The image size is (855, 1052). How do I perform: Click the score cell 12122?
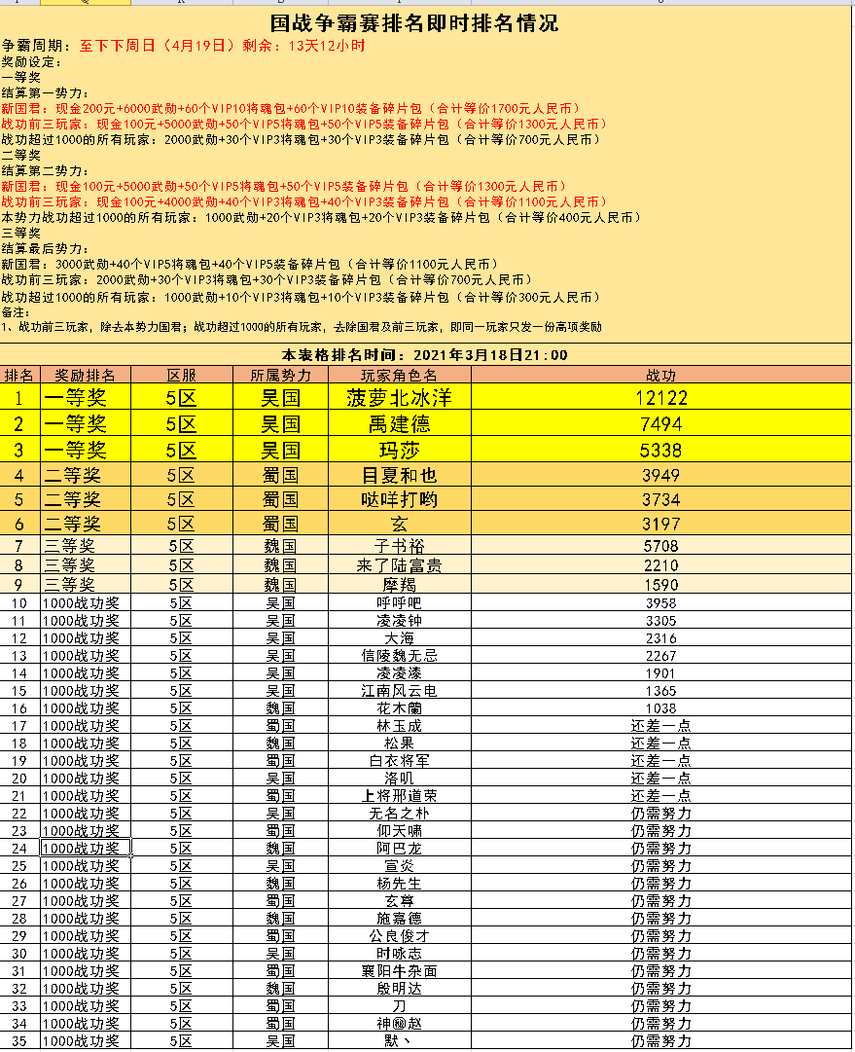click(661, 398)
